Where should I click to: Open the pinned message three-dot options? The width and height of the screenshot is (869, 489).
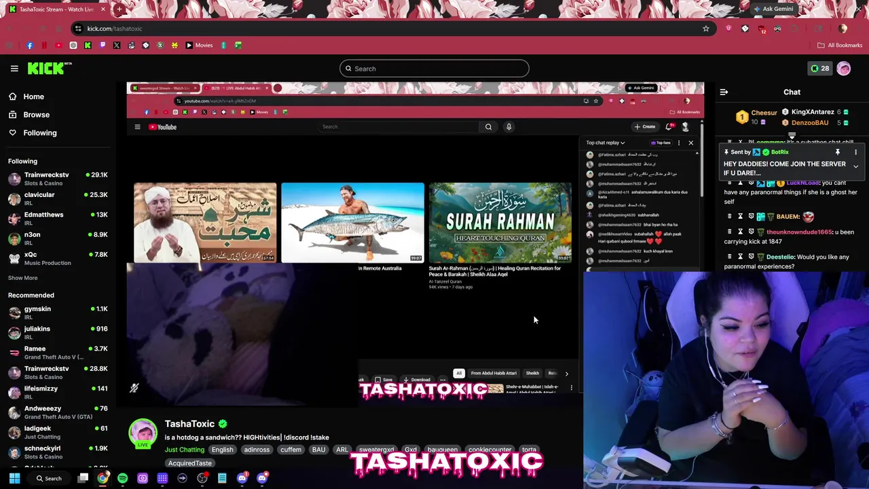[x=855, y=152]
